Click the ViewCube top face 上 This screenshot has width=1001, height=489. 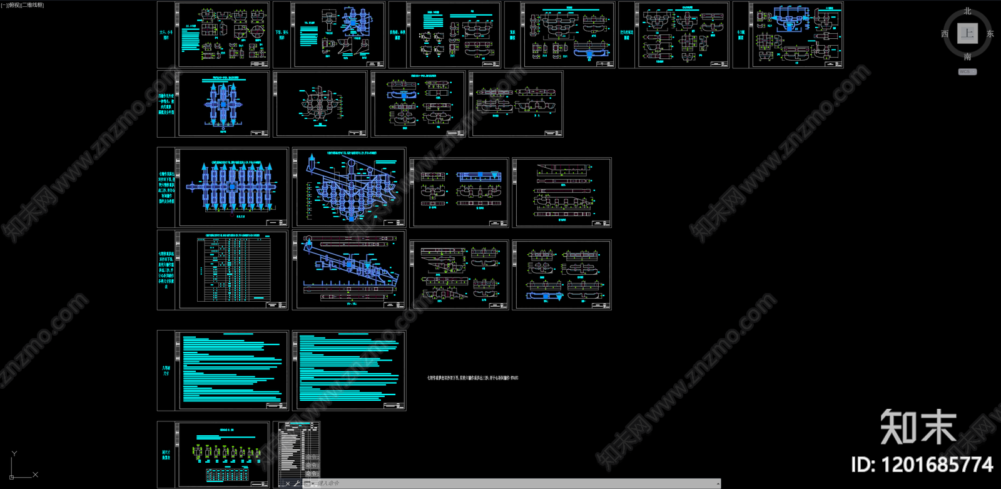coord(967,33)
